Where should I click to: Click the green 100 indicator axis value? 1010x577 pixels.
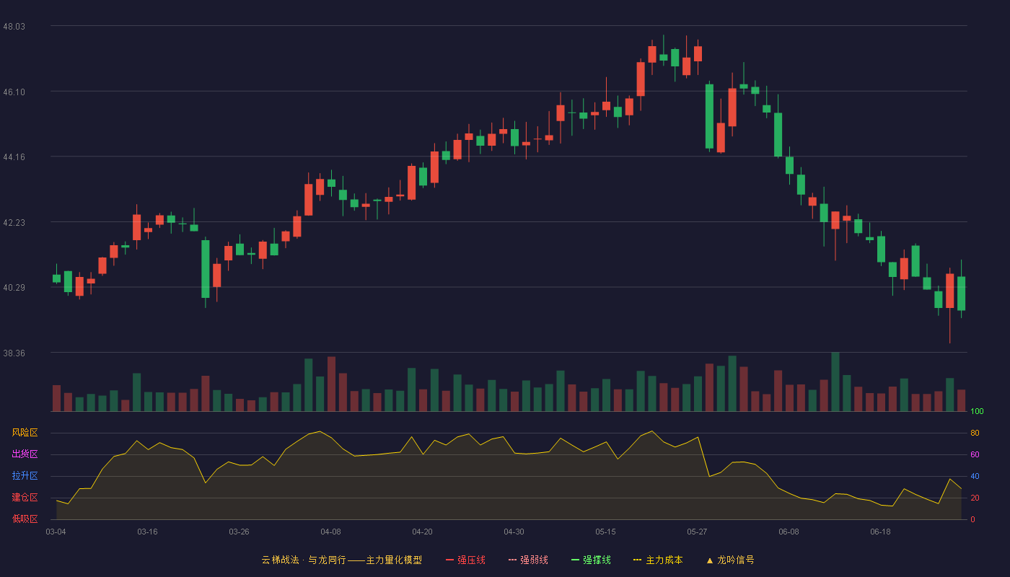(977, 412)
